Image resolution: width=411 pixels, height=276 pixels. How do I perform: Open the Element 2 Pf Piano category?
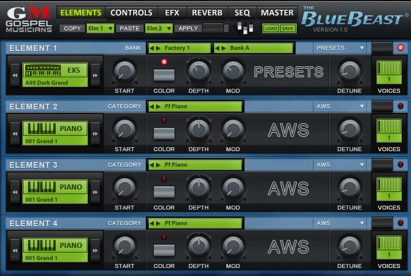[195, 106]
